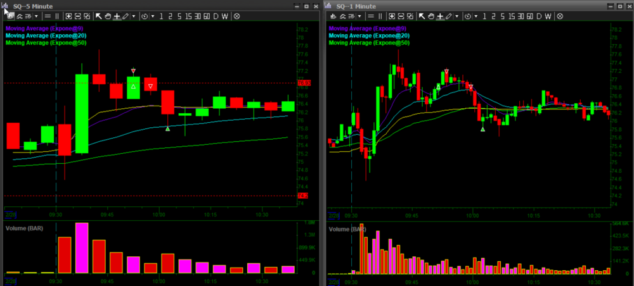Image resolution: width=634 pixels, height=286 pixels.
Task: Click the Volume (BAR) label in SQ--5 Minute chart
Action: pos(25,227)
